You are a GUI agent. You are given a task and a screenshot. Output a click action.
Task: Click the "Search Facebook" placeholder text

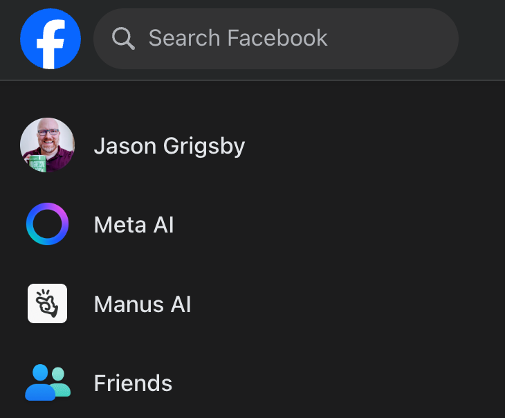(x=238, y=38)
